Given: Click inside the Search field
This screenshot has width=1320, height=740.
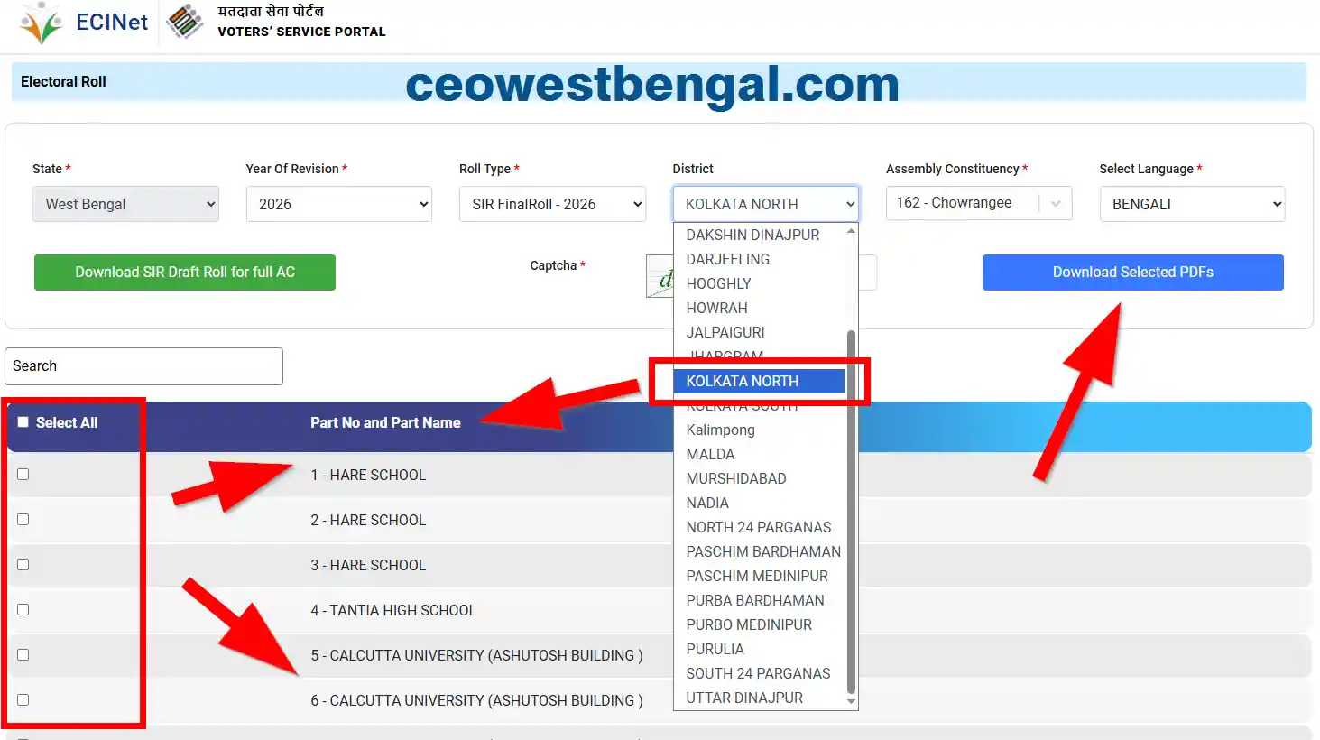Looking at the screenshot, I should [x=143, y=366].
